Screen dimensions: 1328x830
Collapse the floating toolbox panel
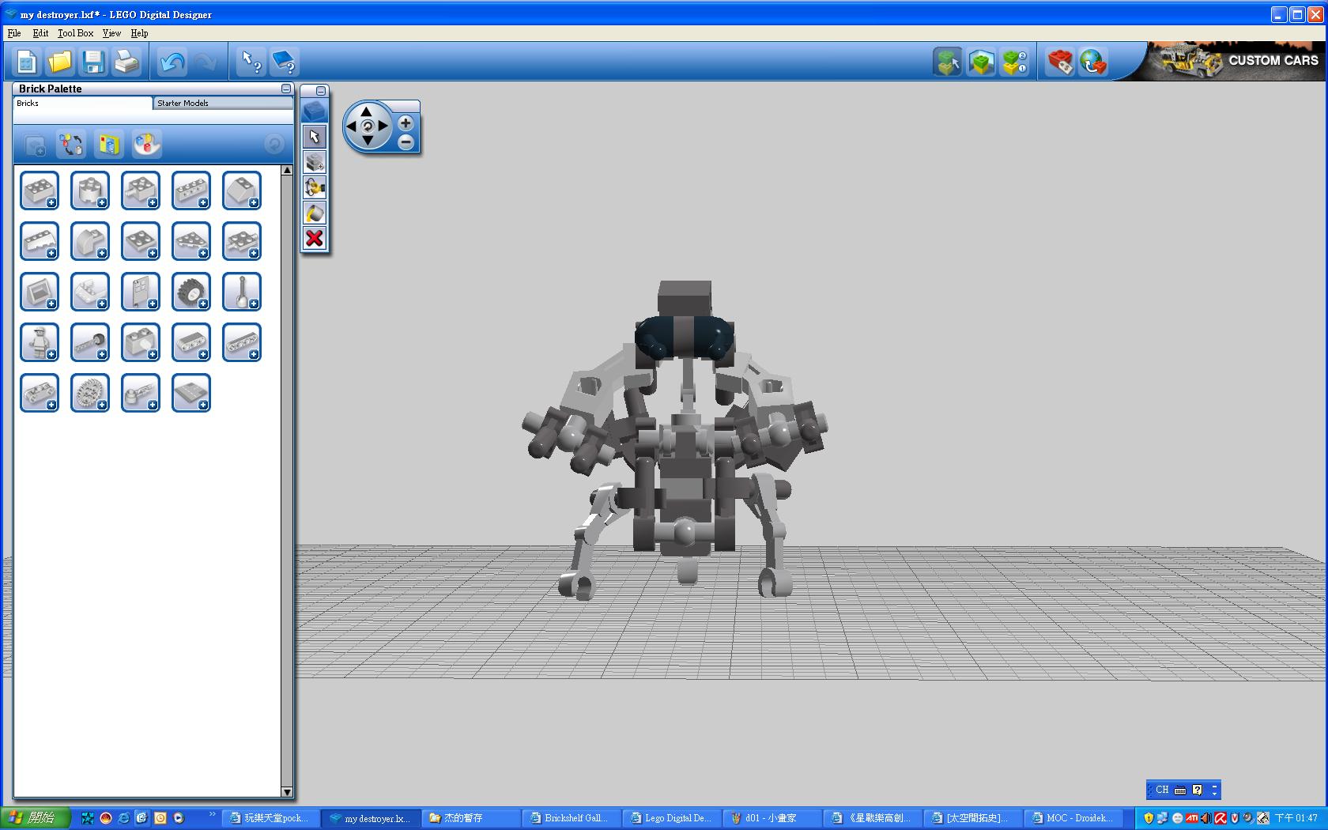click(320, 91)
